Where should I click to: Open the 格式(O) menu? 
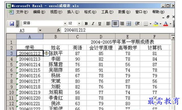[x=90, y=12]
